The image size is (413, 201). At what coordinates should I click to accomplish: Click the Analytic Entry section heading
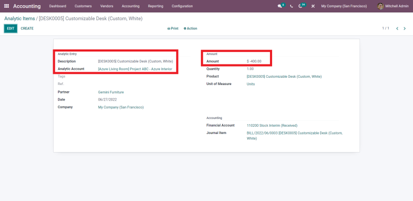[x=67, y=54]
